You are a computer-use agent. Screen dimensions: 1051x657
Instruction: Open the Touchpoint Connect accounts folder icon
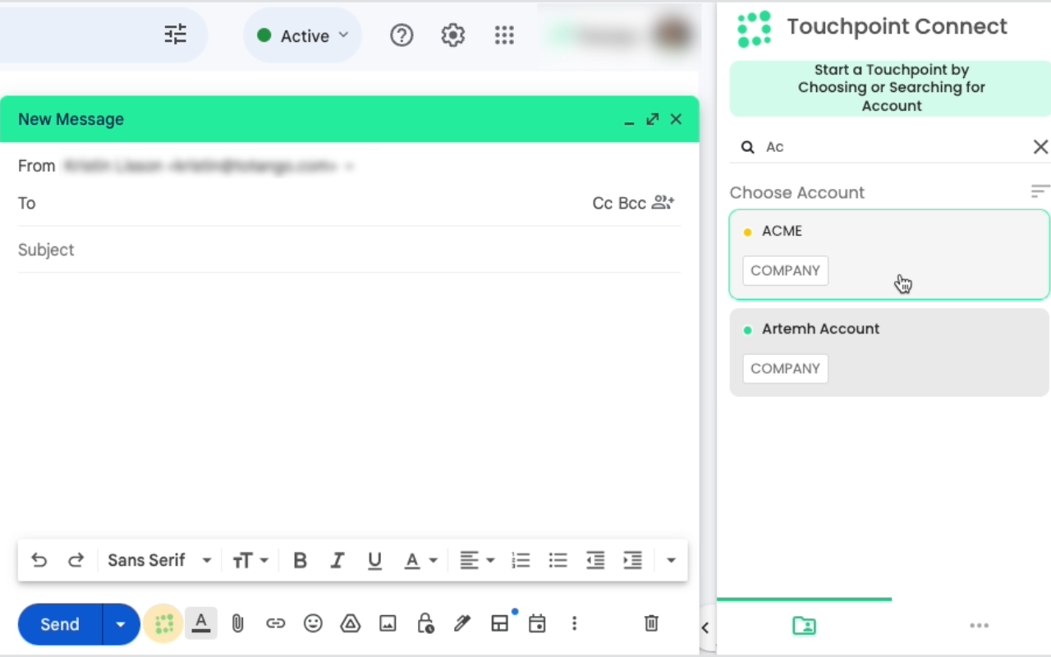(804, 625)
